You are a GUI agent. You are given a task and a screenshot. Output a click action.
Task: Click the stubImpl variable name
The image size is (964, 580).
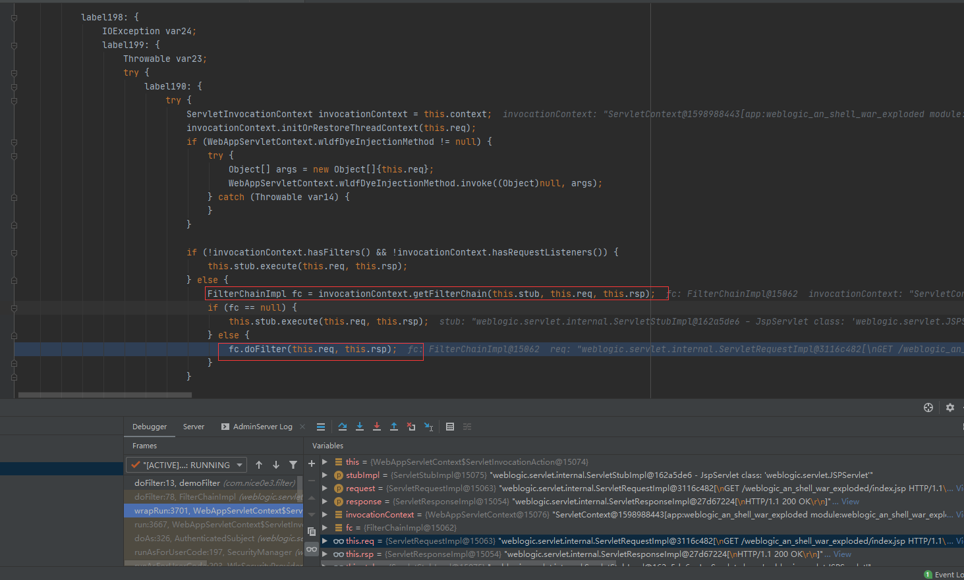pyautogui.click(x=363, y=475)
